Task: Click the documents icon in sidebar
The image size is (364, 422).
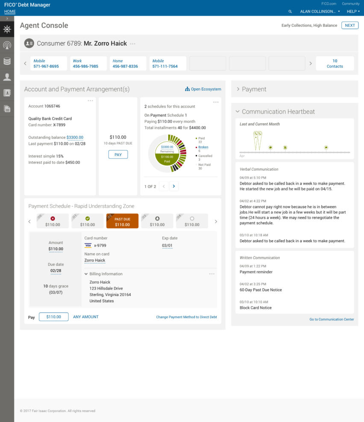Action: coord(7,108)
